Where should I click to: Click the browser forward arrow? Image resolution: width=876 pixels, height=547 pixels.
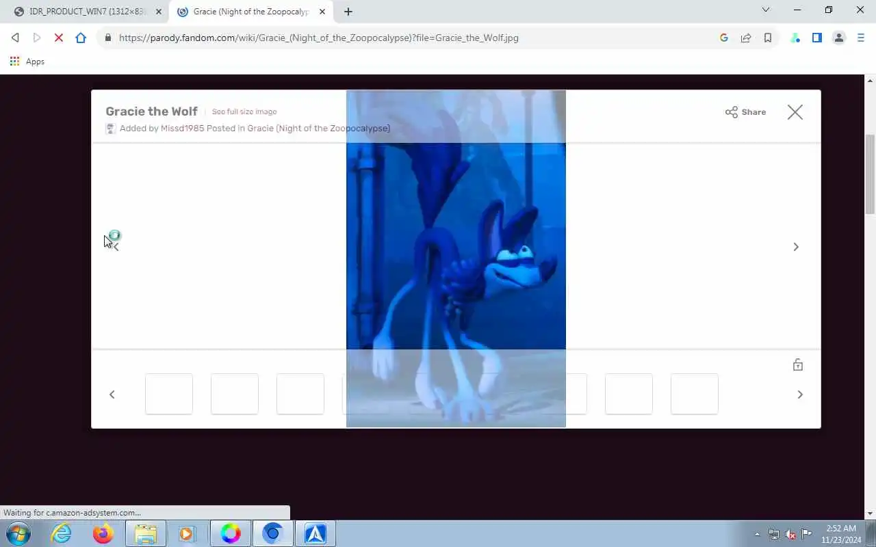pyautogui.click(x=37, y=38)
